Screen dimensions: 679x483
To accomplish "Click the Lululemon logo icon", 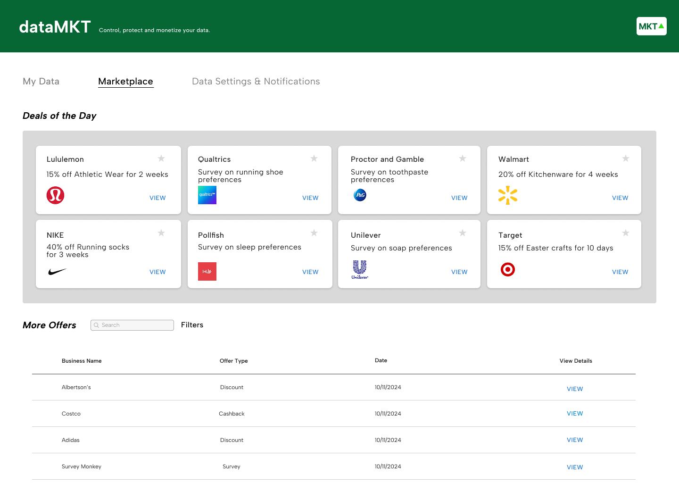I will 55,195.
